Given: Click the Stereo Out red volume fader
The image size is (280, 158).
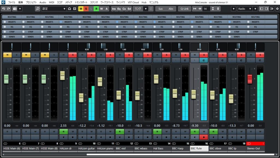Looking at the screenshot, I should (250, 79).
